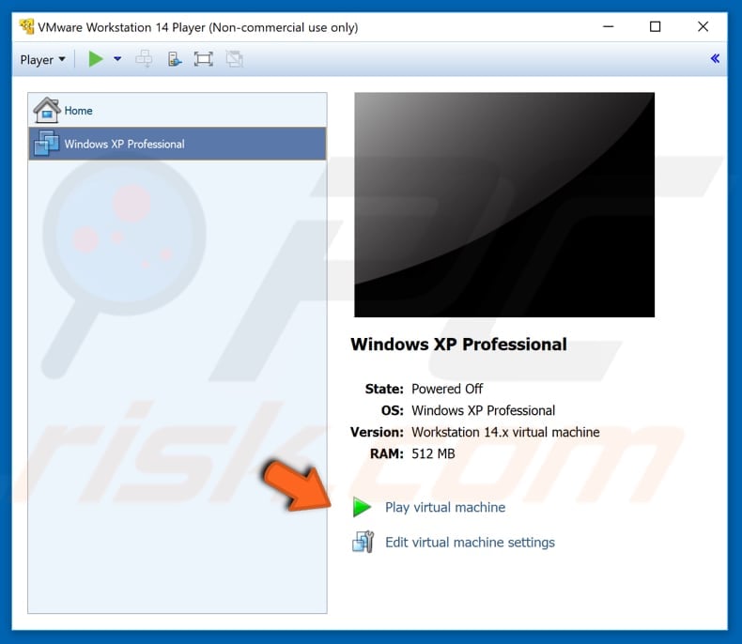The height and width of the screenshot is (644, 742).
Task: Expand the power options dropdown arrow
Action: click(x=117, y=59)
